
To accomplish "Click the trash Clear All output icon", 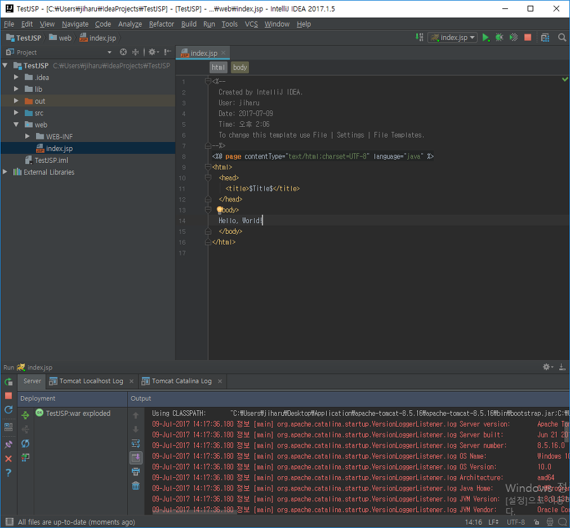I will pos(136,486).
